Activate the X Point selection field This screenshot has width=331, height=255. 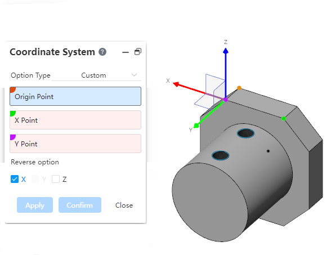coord(75,120)
